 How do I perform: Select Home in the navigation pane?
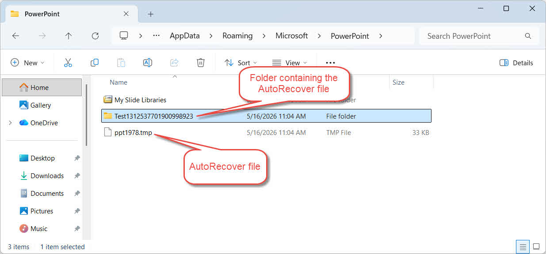pos(42,87)
